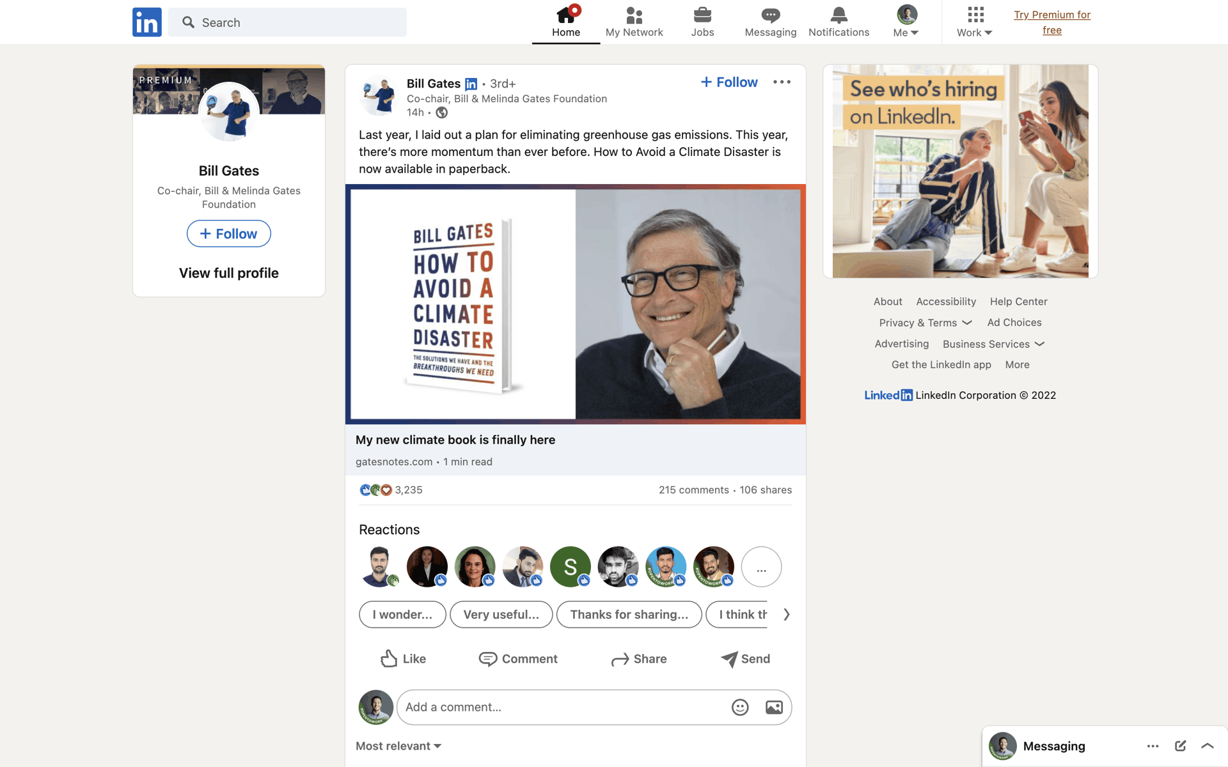Open 215 comments
1228x767 pixels.
(694, 490)
